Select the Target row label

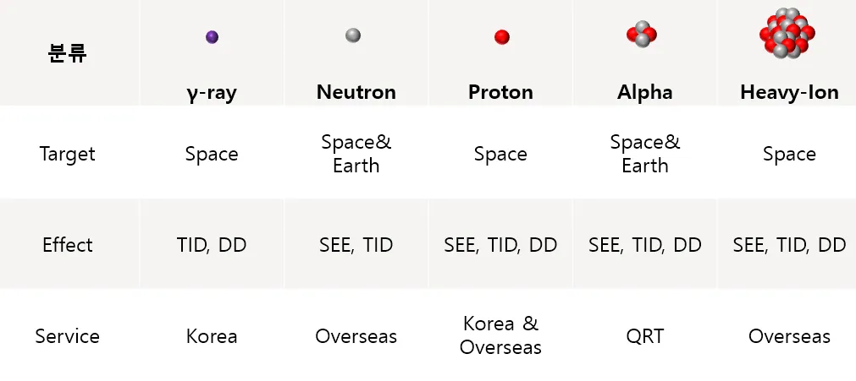[68, 155]
